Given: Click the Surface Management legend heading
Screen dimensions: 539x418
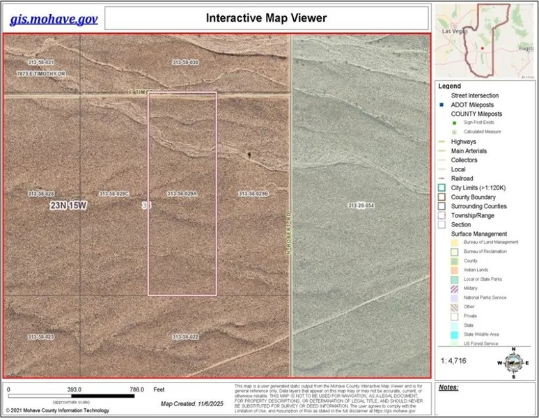Looking at the screenshot, I should 478,234.
